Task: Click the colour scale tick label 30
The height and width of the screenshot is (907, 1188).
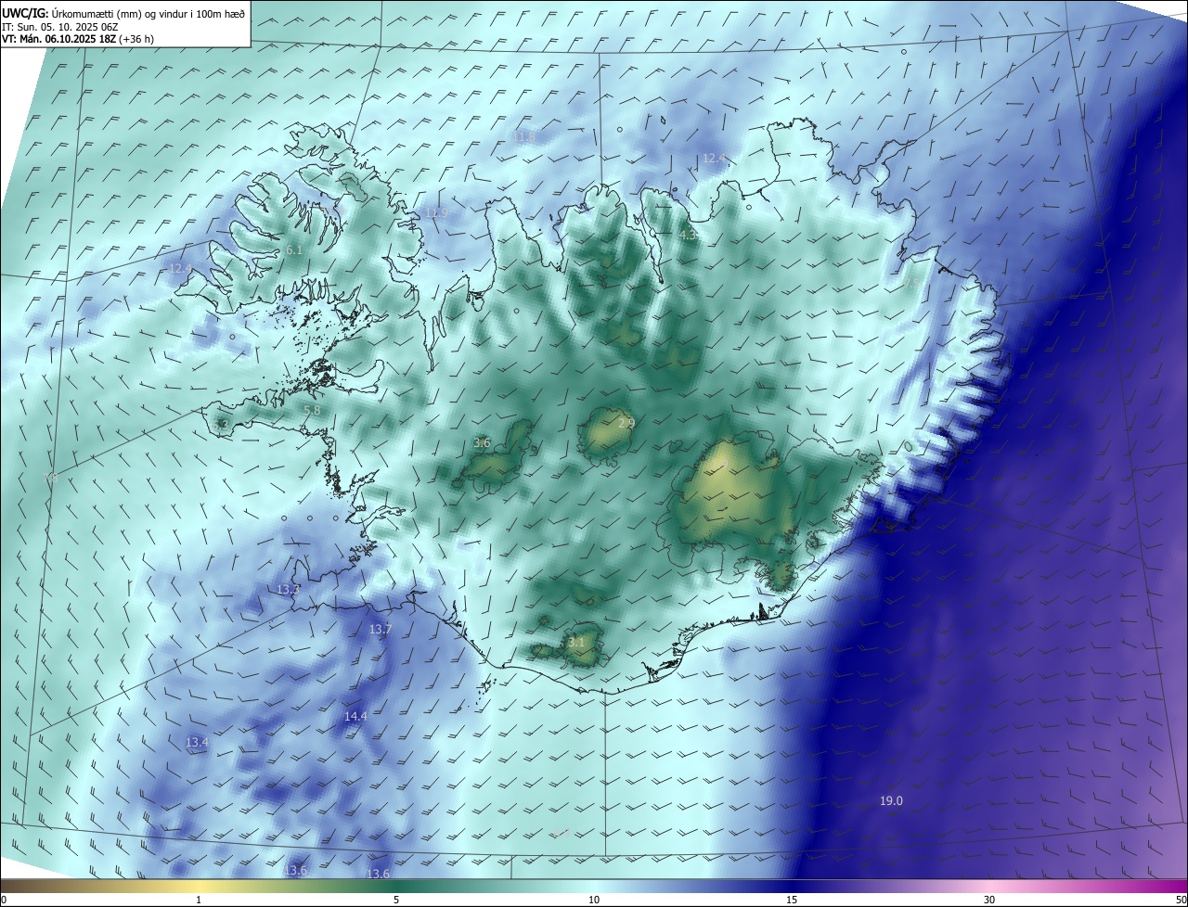Action: click(989, 900)
